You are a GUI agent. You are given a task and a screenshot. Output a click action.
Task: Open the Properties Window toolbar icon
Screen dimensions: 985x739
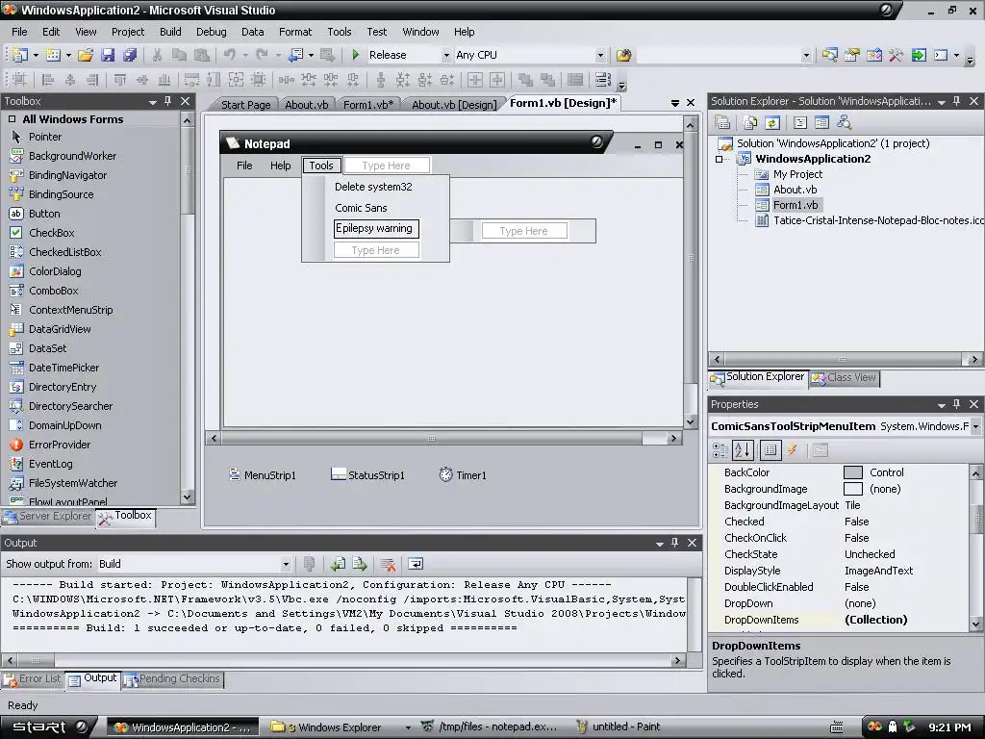[x=852, y=55]
